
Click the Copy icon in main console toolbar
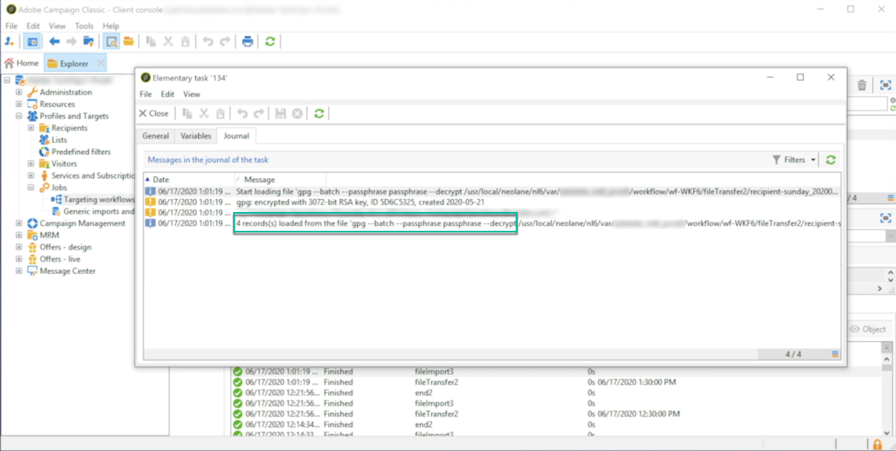[151, 41]
